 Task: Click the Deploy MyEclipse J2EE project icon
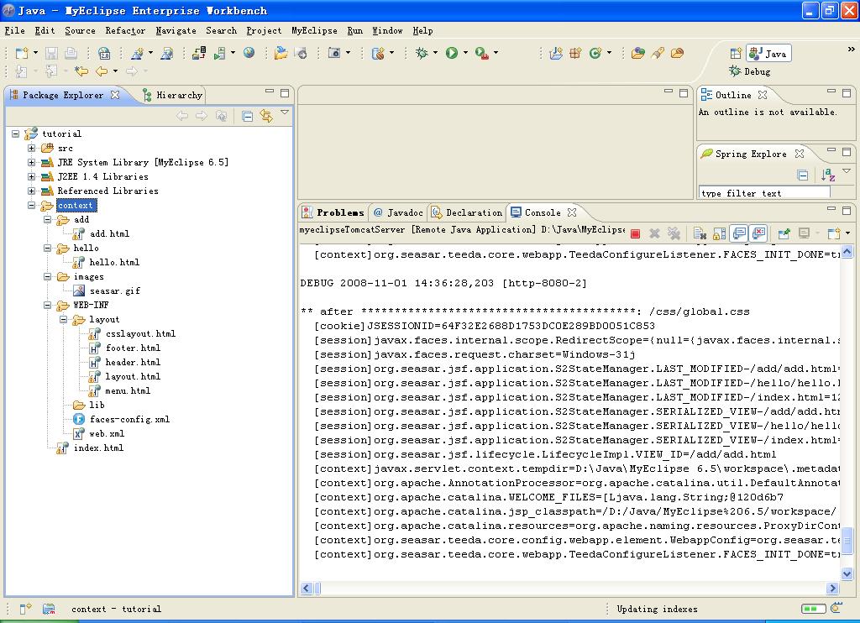pyautogui.click(x=198, y=53)
